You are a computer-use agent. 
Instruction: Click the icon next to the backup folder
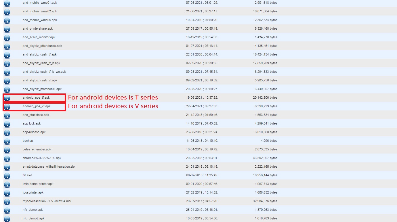click(x=7, y=141)
